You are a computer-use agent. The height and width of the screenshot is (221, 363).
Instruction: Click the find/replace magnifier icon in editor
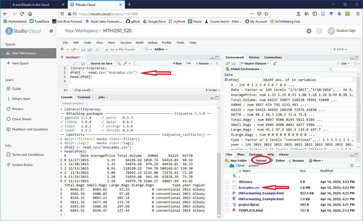tap(119, 64)
